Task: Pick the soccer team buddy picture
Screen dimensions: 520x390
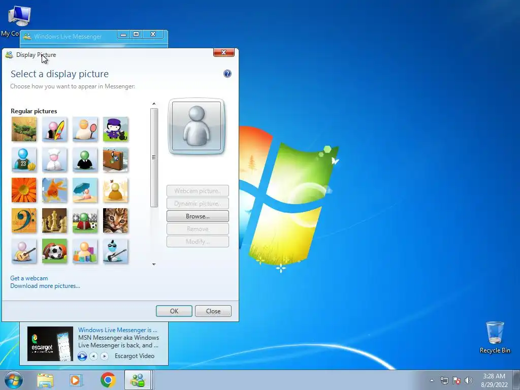Action: [x=85, y=221]
